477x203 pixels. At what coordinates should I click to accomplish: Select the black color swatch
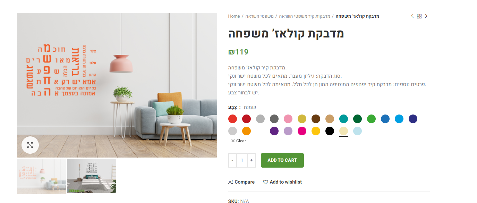[x=330, y=131]
